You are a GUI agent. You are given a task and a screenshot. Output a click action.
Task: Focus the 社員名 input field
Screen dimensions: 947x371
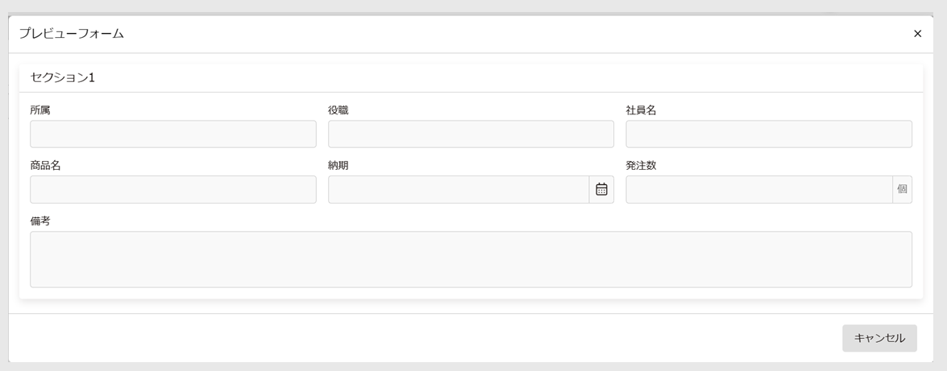point(769,134)
